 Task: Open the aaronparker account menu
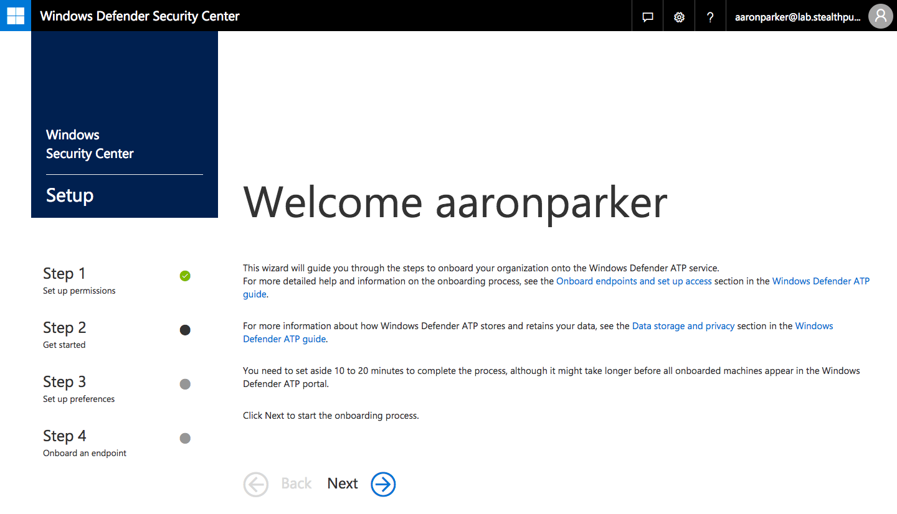click(x=798, y=17)
